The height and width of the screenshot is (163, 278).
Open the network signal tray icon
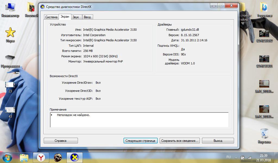[249, 158]
